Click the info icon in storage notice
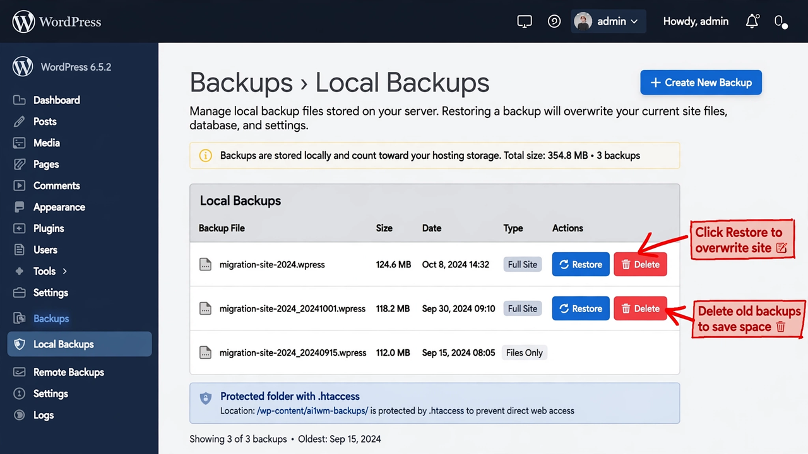This screenshot has height=454, width=808. point(205,156)
